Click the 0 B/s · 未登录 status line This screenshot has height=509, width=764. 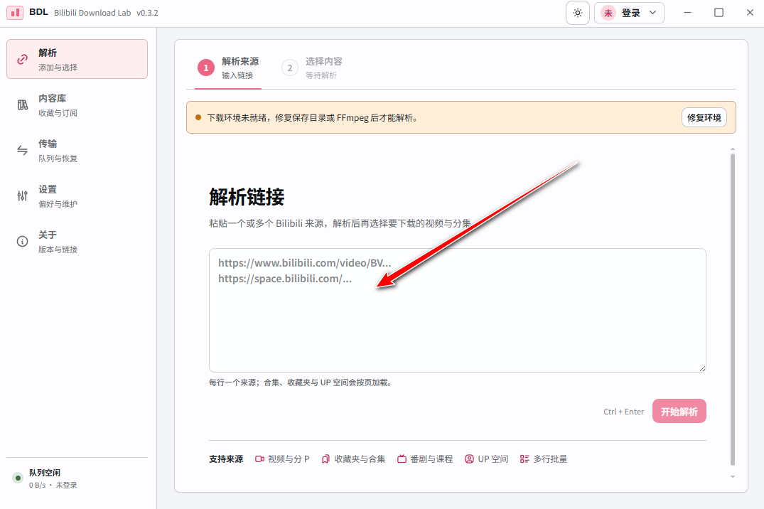(53, 485)
